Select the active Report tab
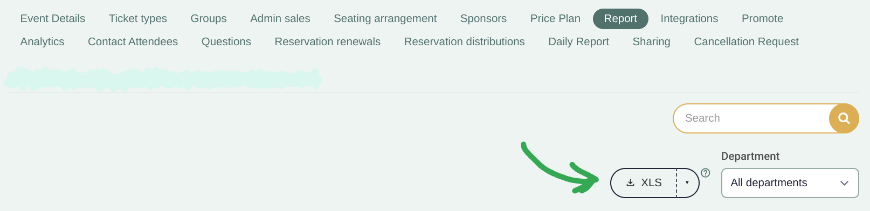 pos(620,19)
